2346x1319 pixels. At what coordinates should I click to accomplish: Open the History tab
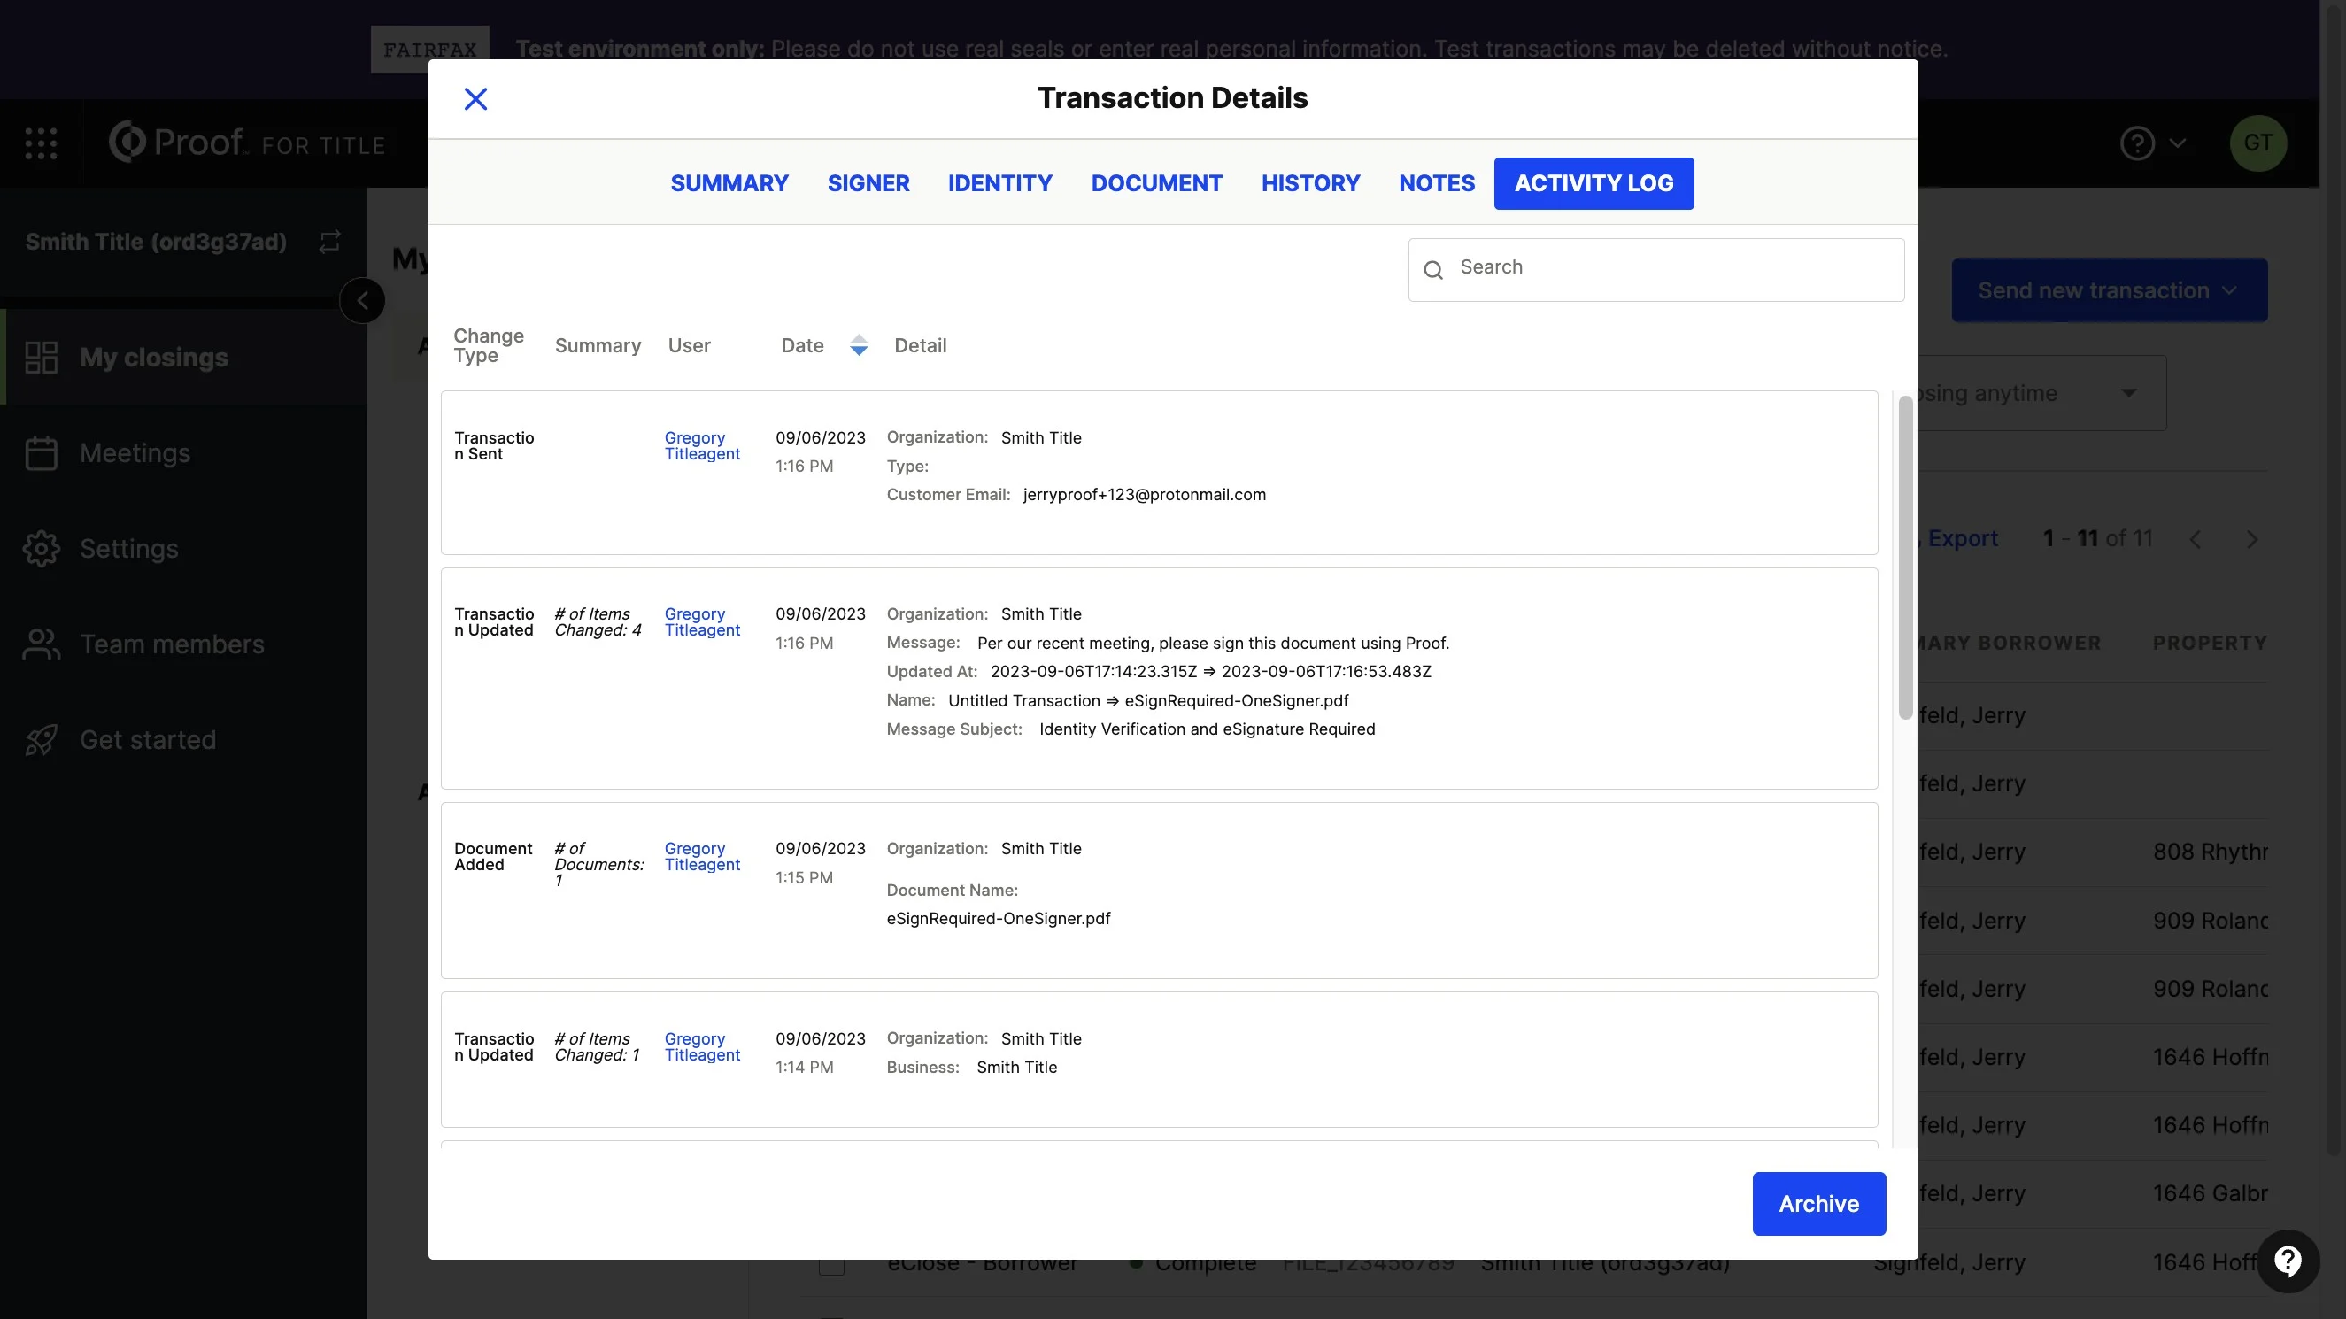[x=1310, y=183]
